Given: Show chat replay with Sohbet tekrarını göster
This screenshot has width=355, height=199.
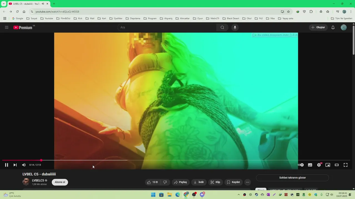Looking at the screenshot, I should [x=292, y=178].
